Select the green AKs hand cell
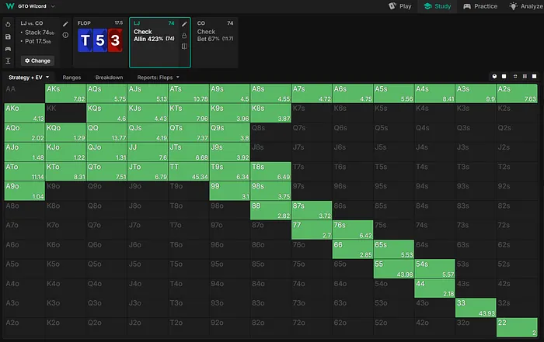Image resolution: width=544 pixels, height=342 pixels. [x=65, y=93]
